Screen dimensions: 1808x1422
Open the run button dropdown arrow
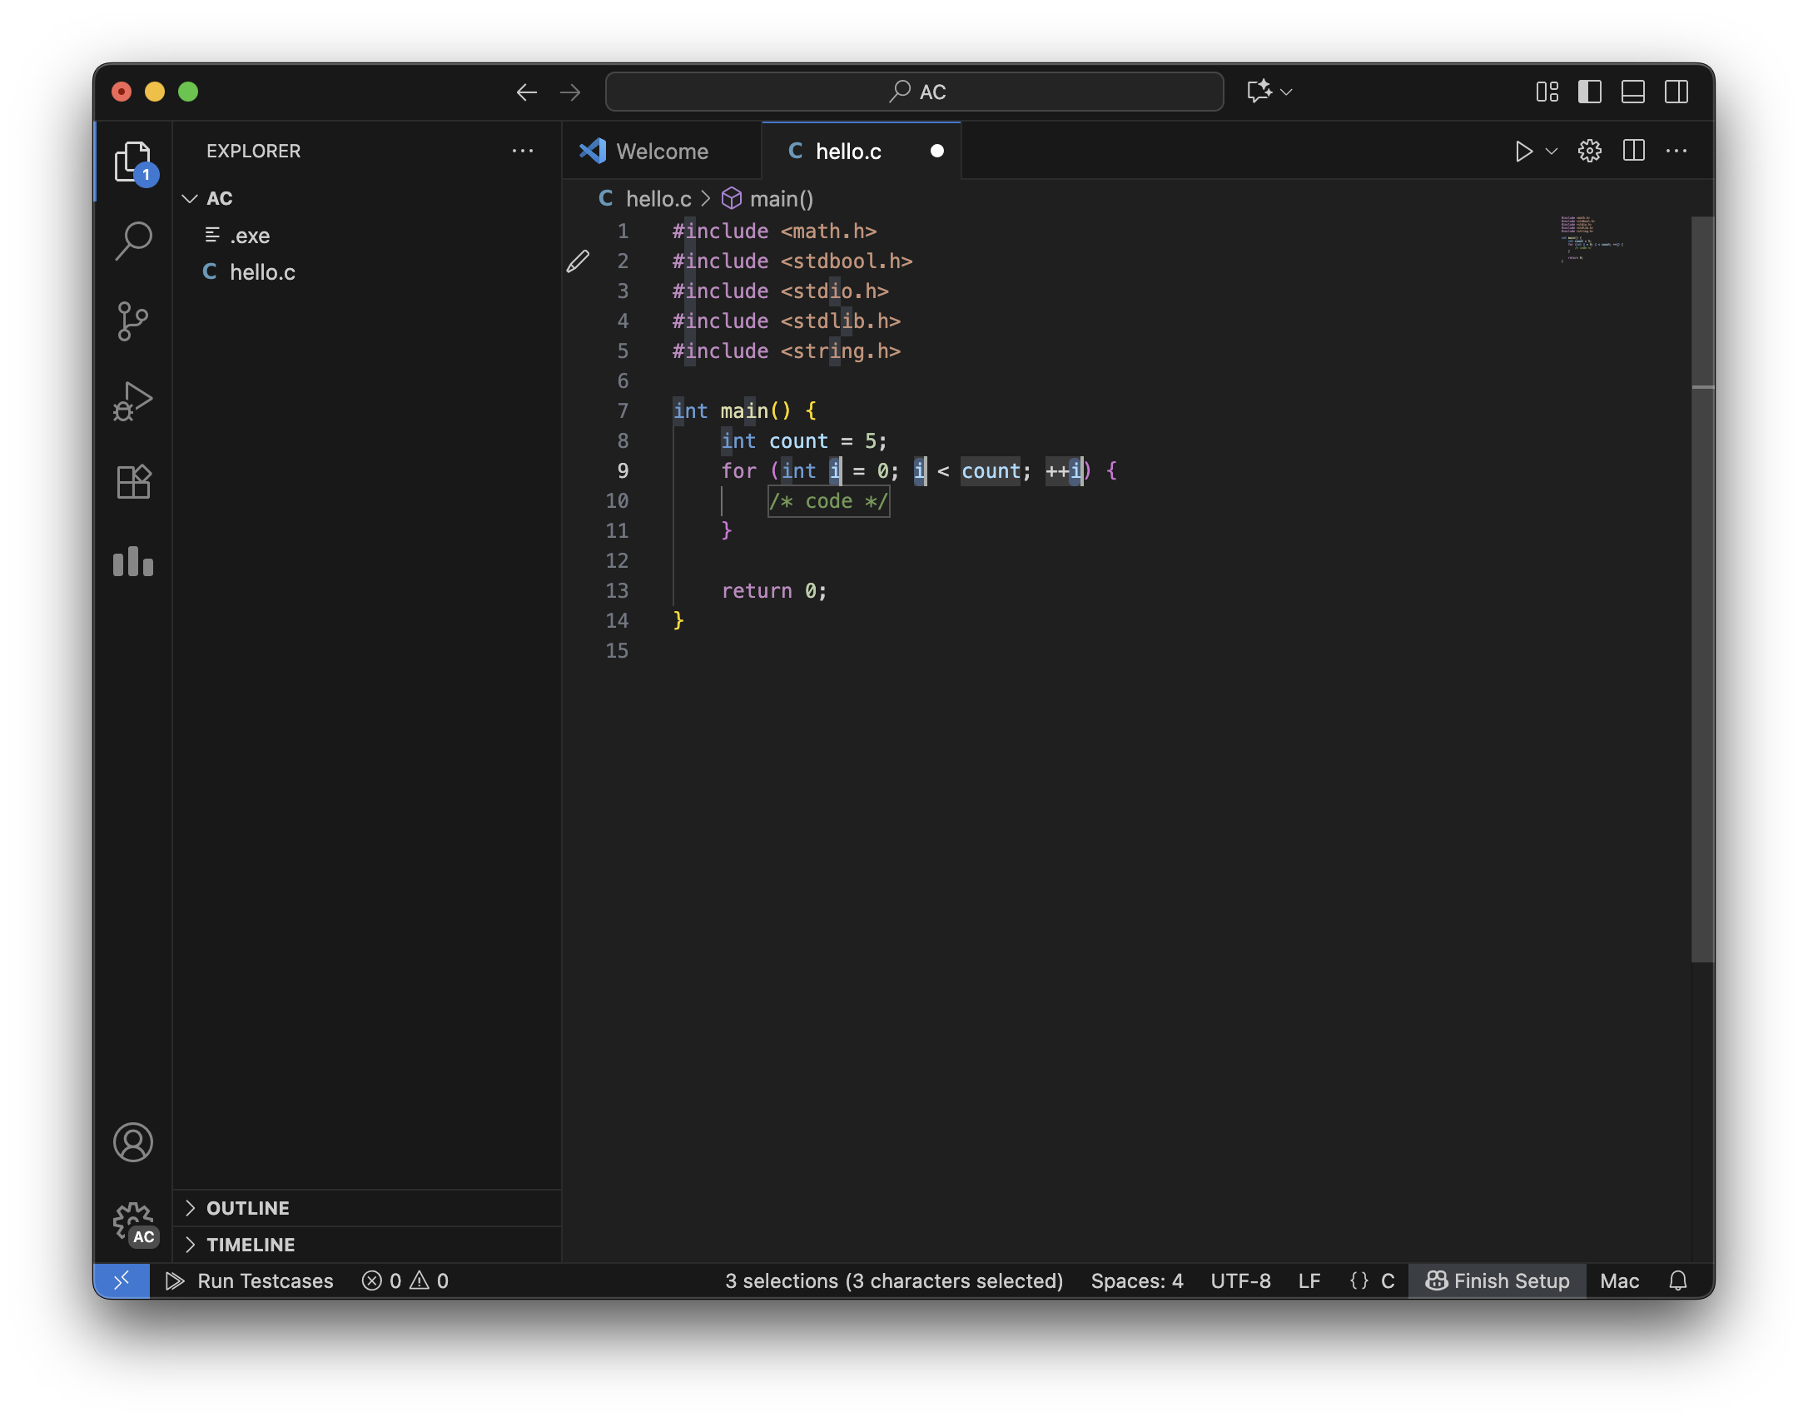point(1552,152)
